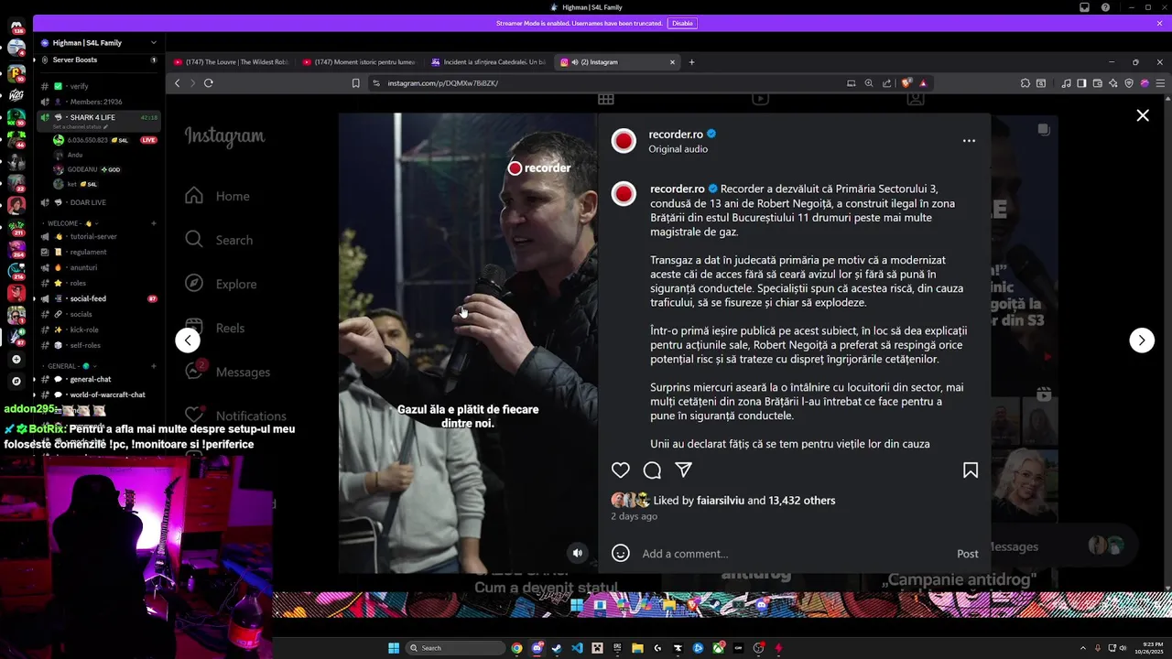Add a comment in the text field
Viewport: 1172px width, 659px height.
792,554
